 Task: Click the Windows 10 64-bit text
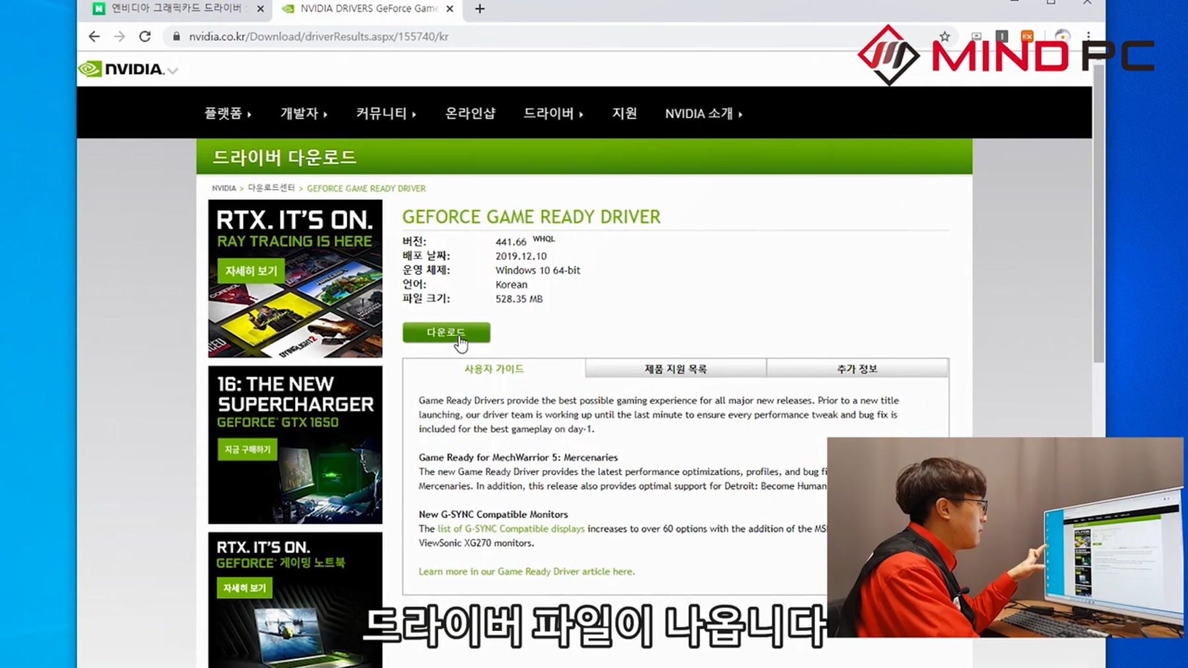tap(538, 270)
